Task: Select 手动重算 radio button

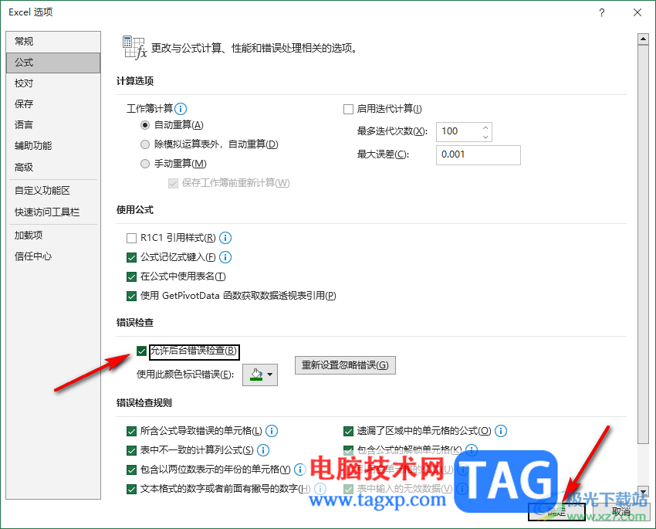Action: tap(145, 164)
